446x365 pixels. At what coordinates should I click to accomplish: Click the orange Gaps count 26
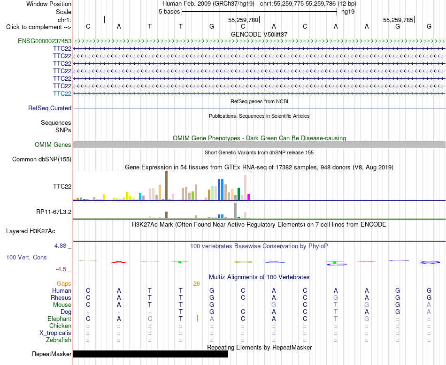click(197, 284)
